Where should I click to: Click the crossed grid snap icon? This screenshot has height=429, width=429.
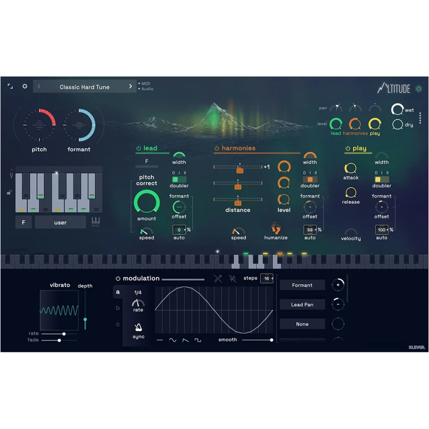tap(233, 278)
